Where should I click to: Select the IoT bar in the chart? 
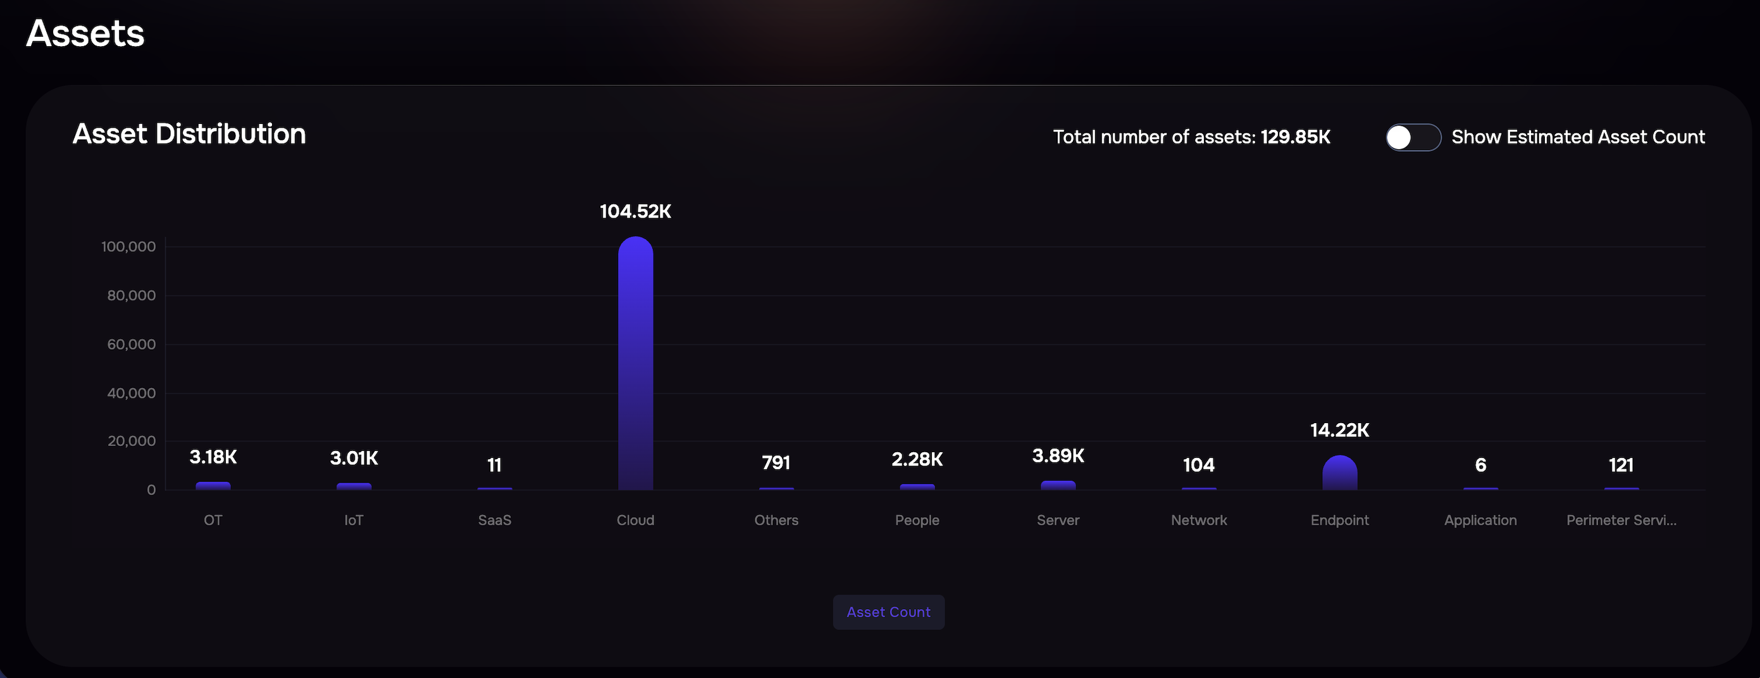354,486
